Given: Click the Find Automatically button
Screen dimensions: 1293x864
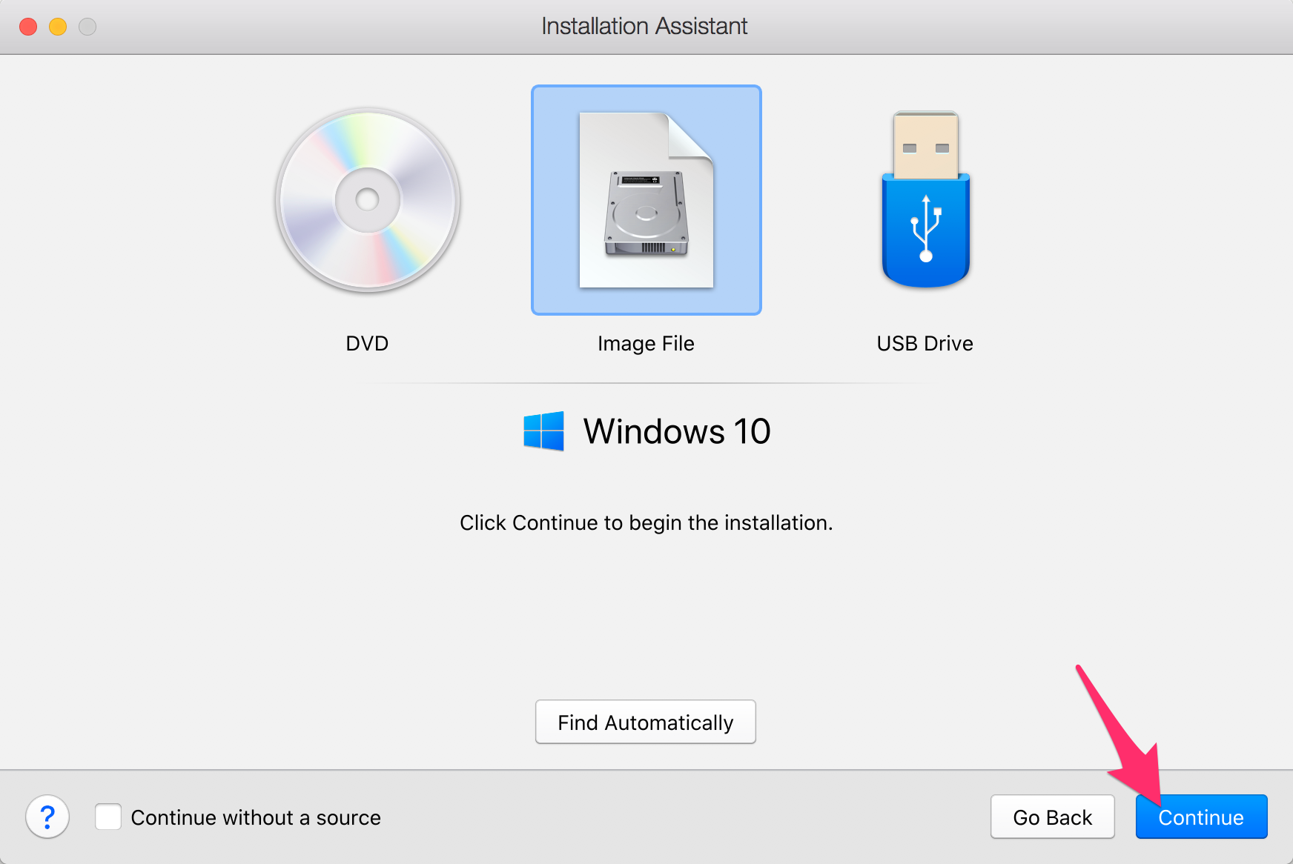Looking at the screenshot, I should (x=646, y=722).
